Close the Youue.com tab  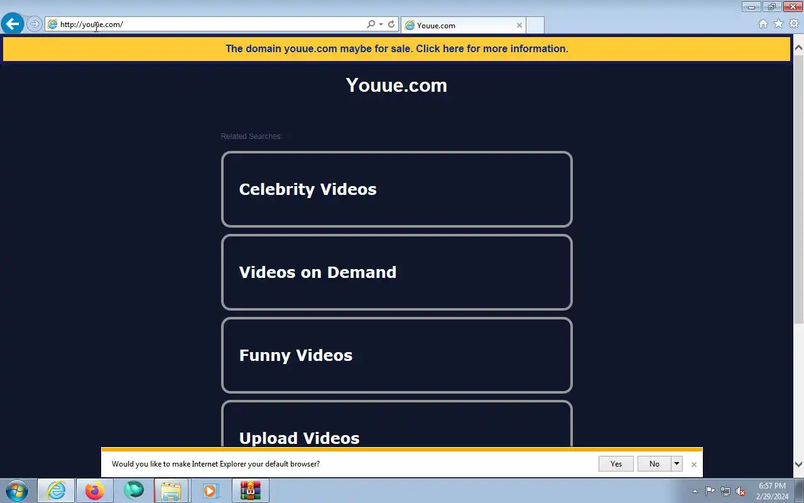point(519,25)
